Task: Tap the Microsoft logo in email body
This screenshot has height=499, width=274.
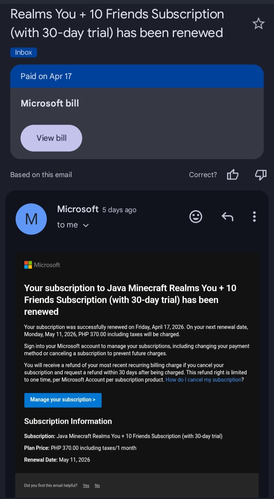Action: coord(42,265)
